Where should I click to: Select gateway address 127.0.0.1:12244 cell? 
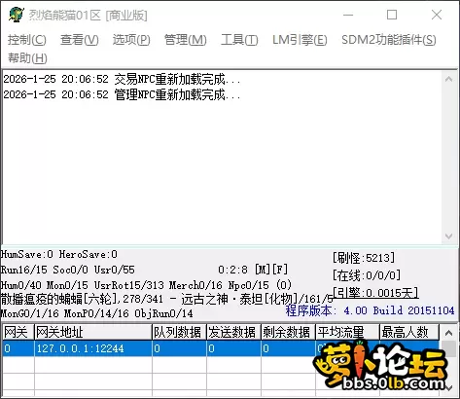[93, 348]
